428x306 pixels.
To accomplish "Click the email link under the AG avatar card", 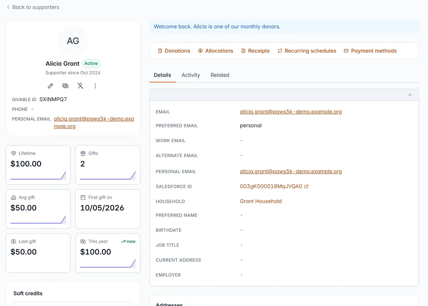I will (x=94, y=123).
